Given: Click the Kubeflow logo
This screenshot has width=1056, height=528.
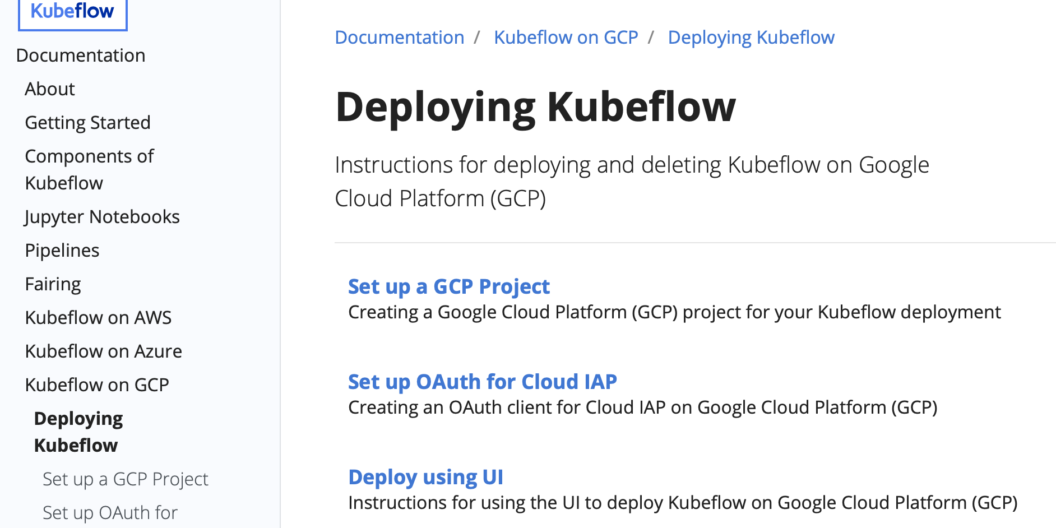Looking at the screenshot, I should click(x=73, y=12).
